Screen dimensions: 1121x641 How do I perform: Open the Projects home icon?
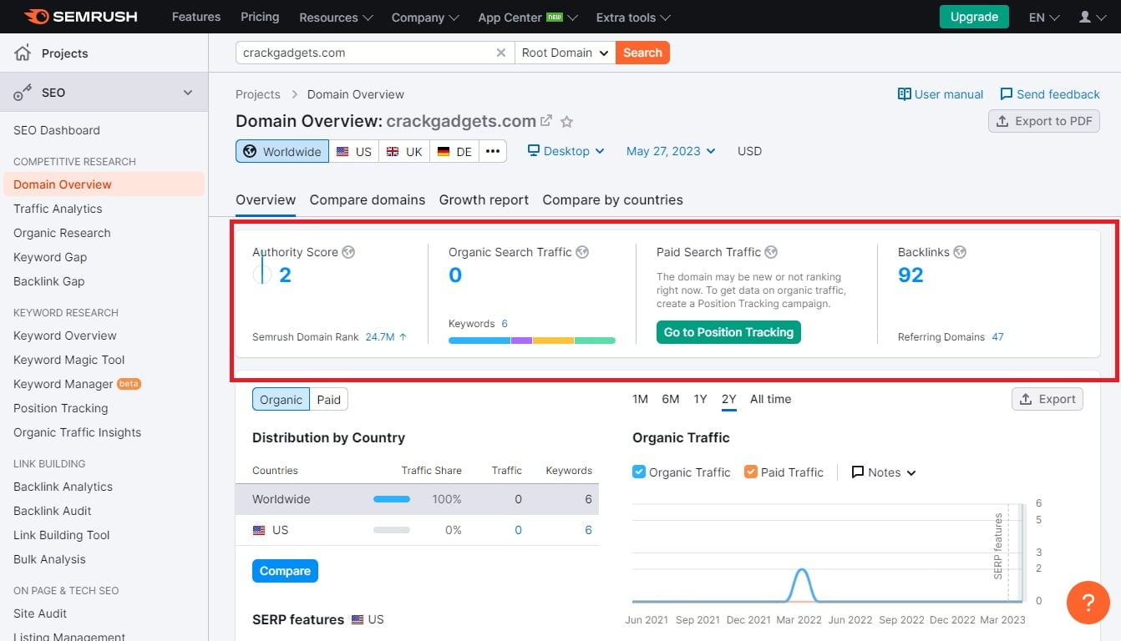[x=23, y=53]
